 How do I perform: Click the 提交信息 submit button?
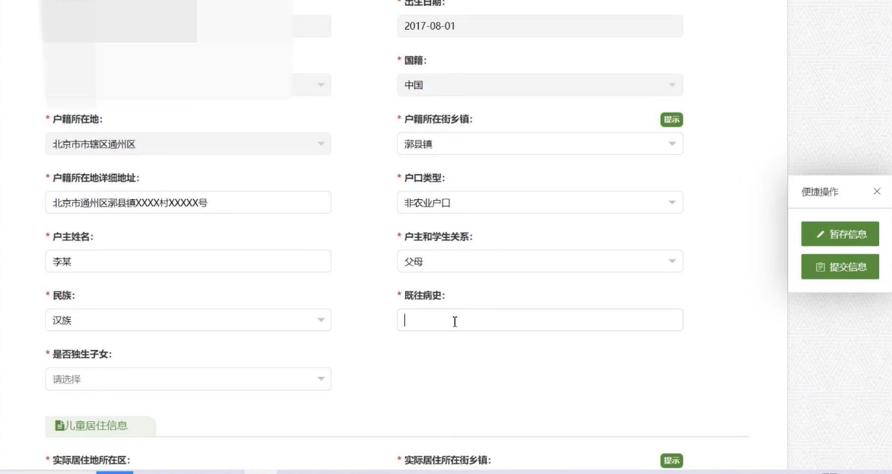[840, 267]
